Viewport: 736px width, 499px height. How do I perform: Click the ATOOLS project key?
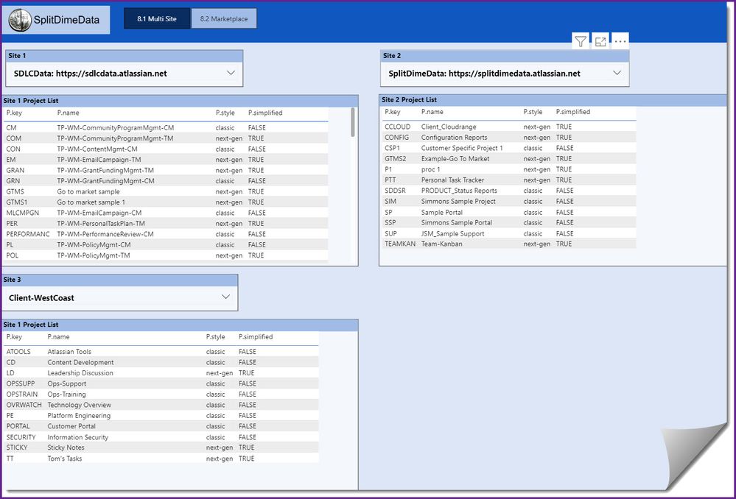coord(18,352)
